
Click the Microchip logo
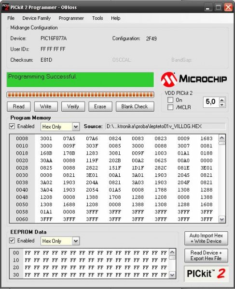194,79
